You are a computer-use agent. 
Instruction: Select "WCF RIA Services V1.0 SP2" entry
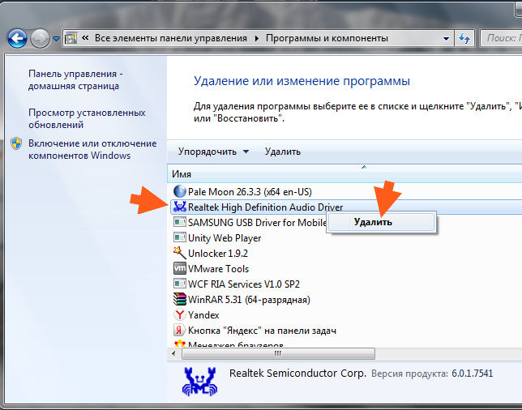[244, 284]
